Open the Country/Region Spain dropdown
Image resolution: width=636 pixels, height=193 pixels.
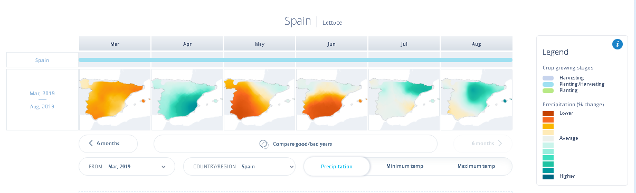[x=239, y=167]
